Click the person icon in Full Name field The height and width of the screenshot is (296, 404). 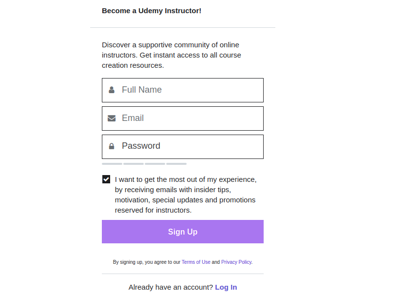click(x=112, y=90)
